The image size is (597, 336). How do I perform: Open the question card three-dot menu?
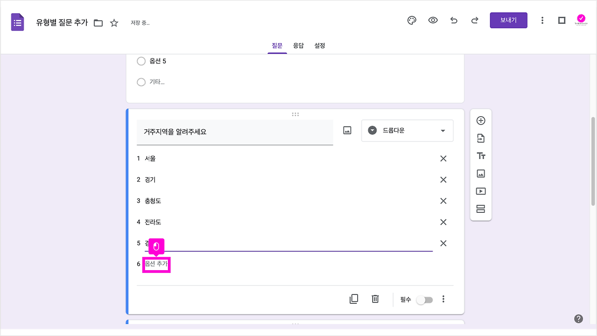tap(443, 299)
